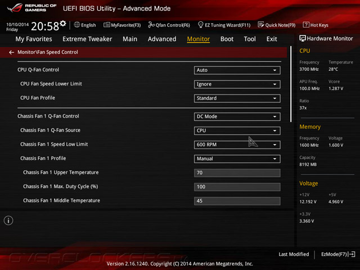360x270 pixels.
Task: Click the 12.192 V reading
Action: (x=308, y=201)
